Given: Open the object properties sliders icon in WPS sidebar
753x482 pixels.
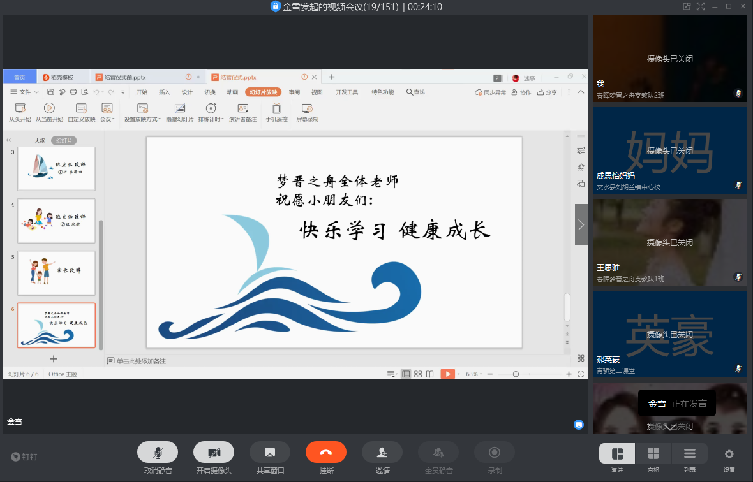Looking at the screenshot, I should [x=581, y=150].
